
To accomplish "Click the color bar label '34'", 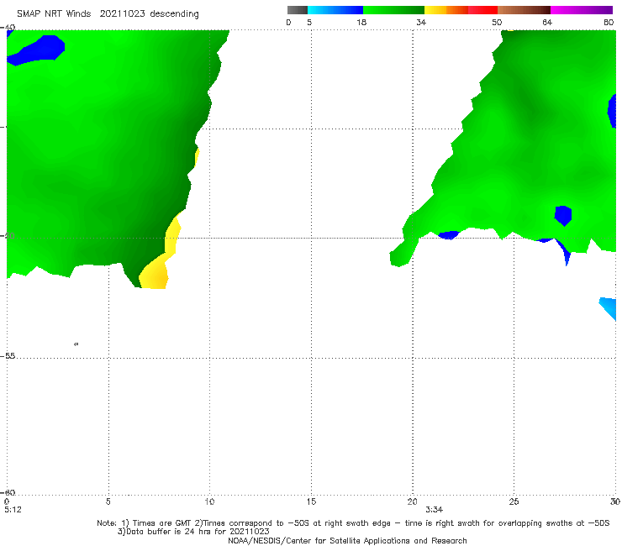I will click(421, 22).
